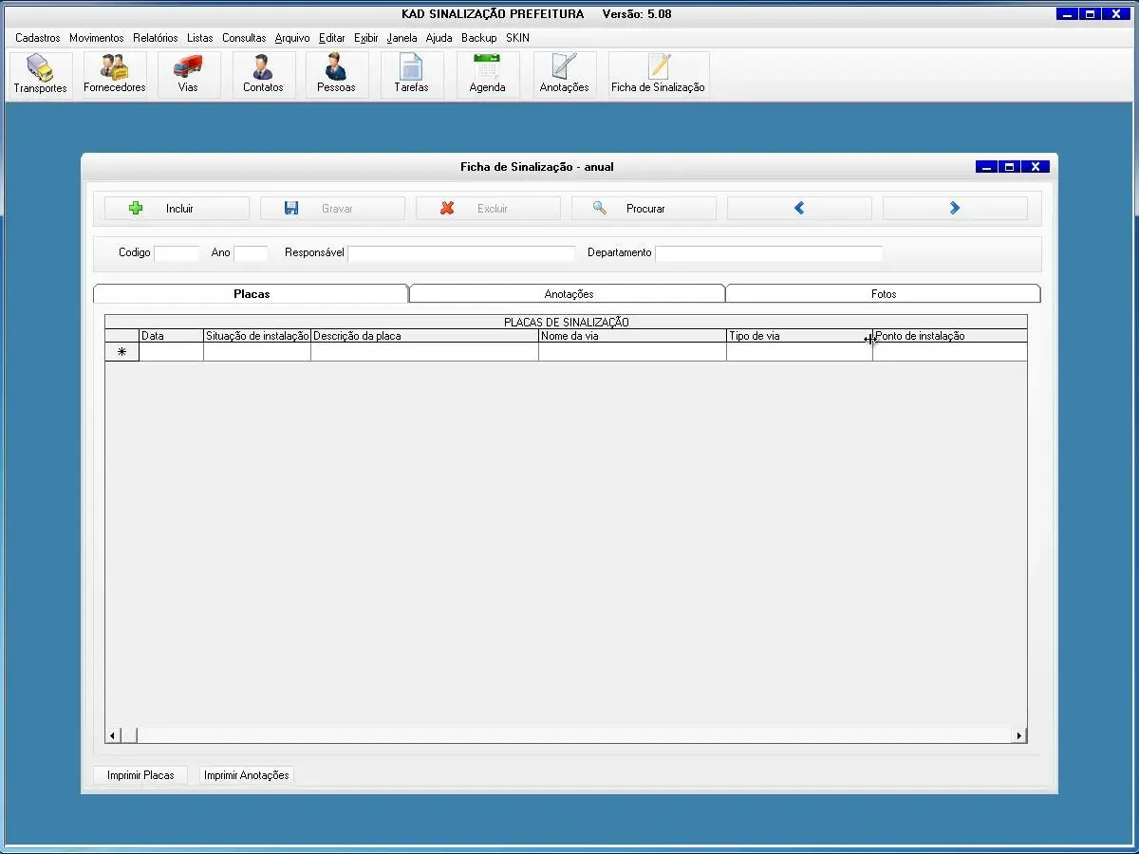Click the empty Data cell in new row
The height and width of the screenshot is (854, 1139).
point(171,352)
